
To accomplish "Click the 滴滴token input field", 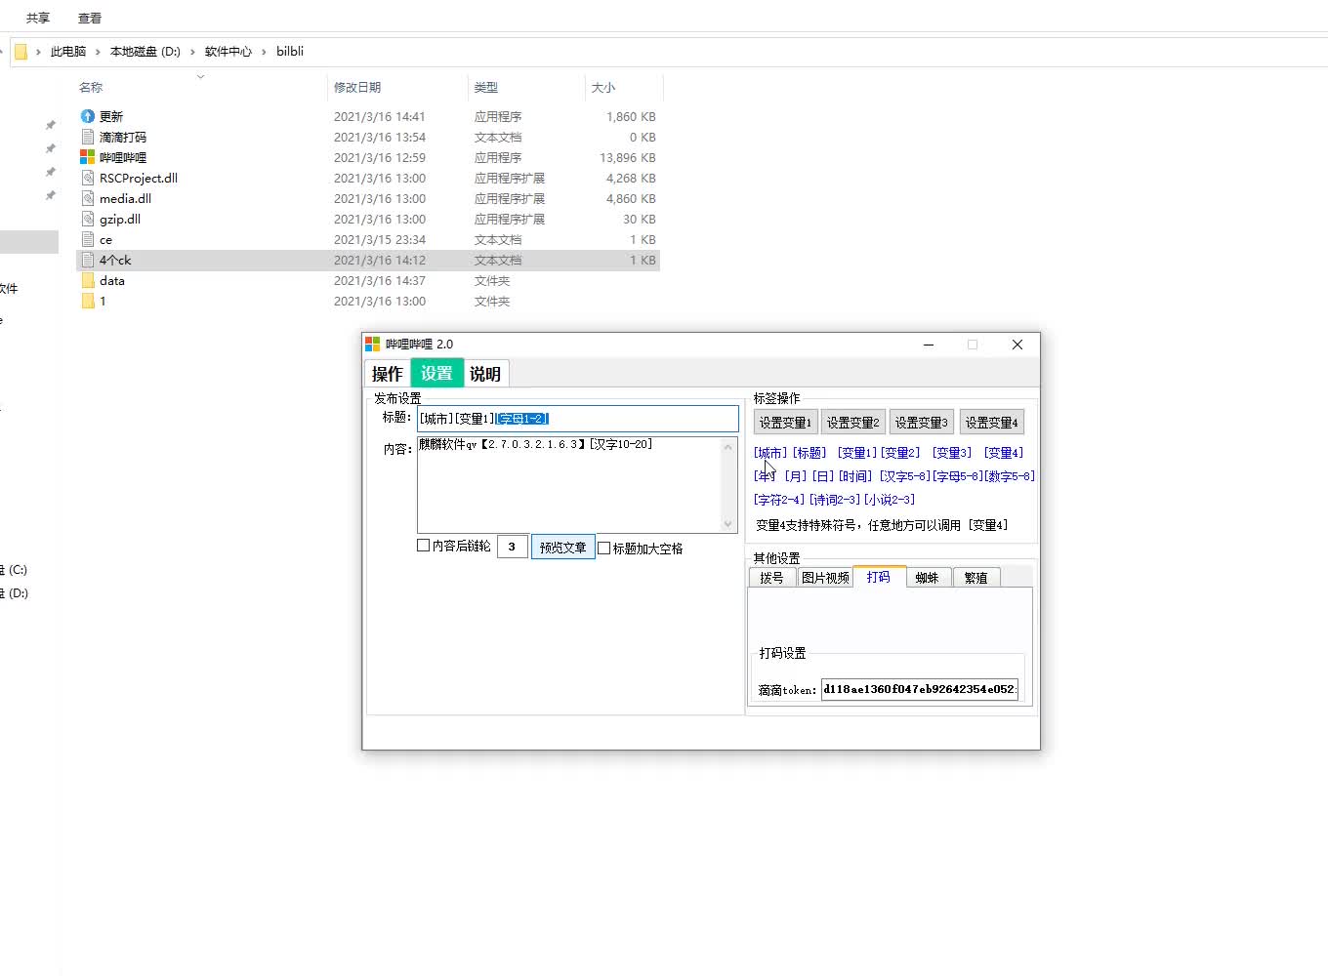I will point(920,689).
